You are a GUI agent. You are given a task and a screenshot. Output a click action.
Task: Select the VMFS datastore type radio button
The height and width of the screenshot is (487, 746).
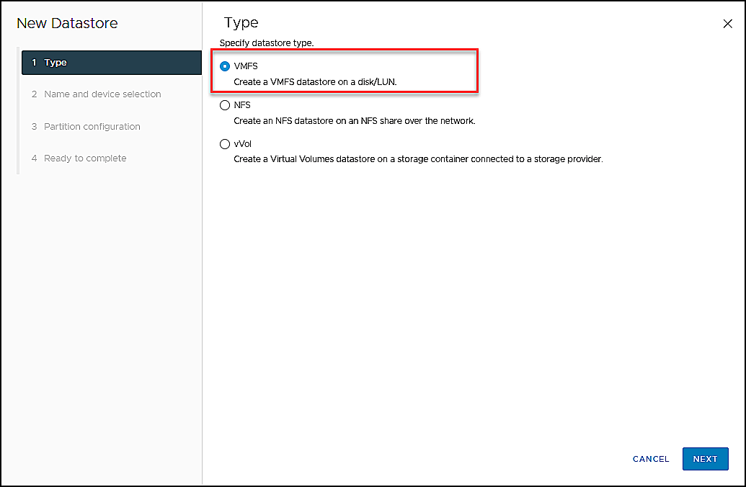click(x=225, y=66)
